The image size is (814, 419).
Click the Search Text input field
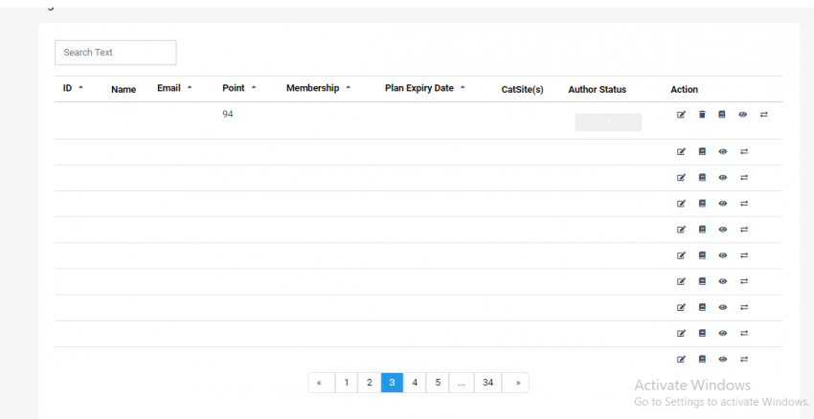tap(115, 53)
